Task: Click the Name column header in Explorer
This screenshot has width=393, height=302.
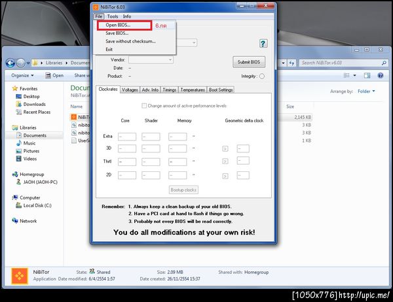Action: pos(77,107)
